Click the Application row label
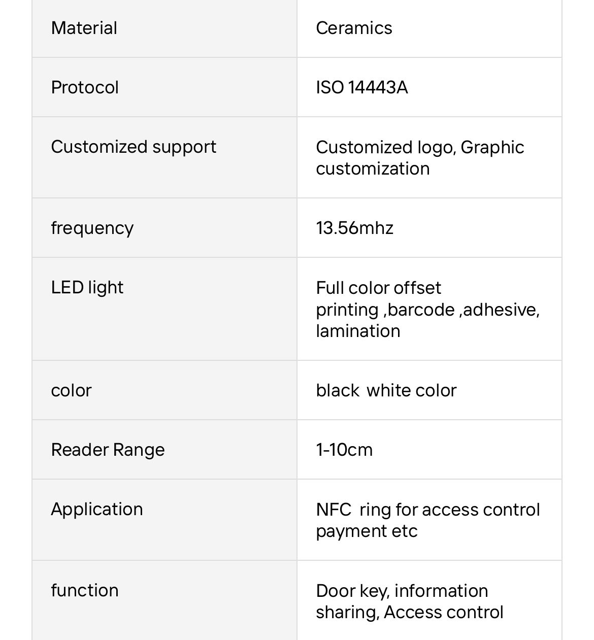This screenshot has height=640, width=594. pos(97,509)
